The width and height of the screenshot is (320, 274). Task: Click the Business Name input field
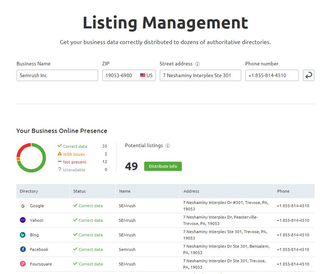(57, 75)
